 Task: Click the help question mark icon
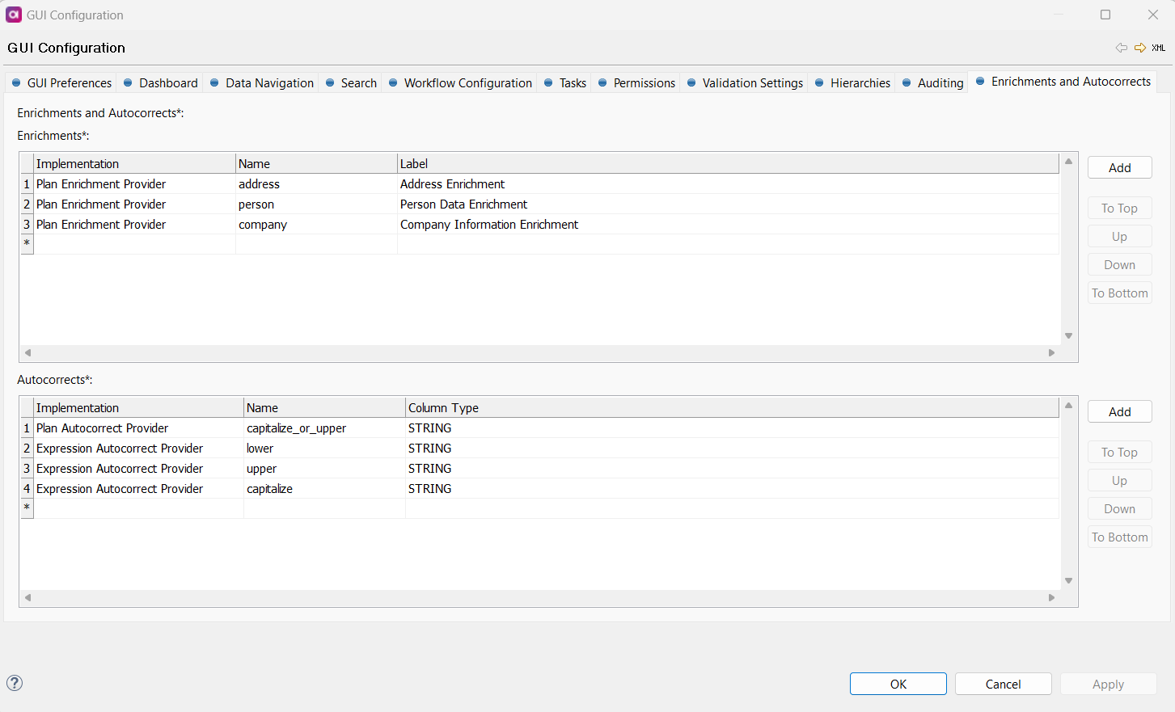15,683
